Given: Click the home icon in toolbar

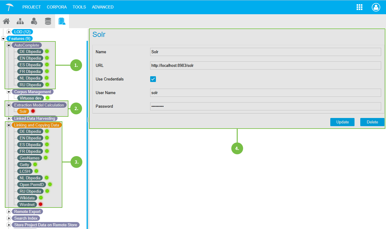Looking at the screenshot, I should tap(6, 21).
